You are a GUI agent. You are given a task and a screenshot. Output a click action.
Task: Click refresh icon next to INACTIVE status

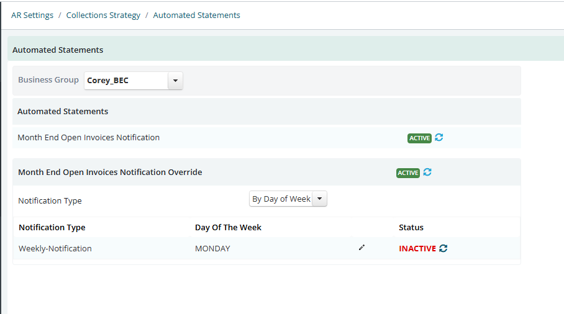(443, 248)
